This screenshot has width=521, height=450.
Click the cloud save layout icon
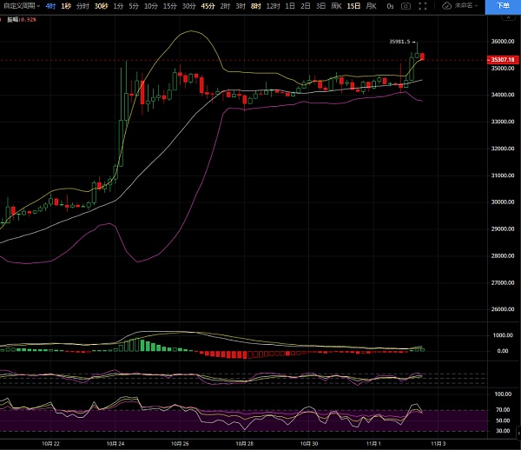[446, 6]
